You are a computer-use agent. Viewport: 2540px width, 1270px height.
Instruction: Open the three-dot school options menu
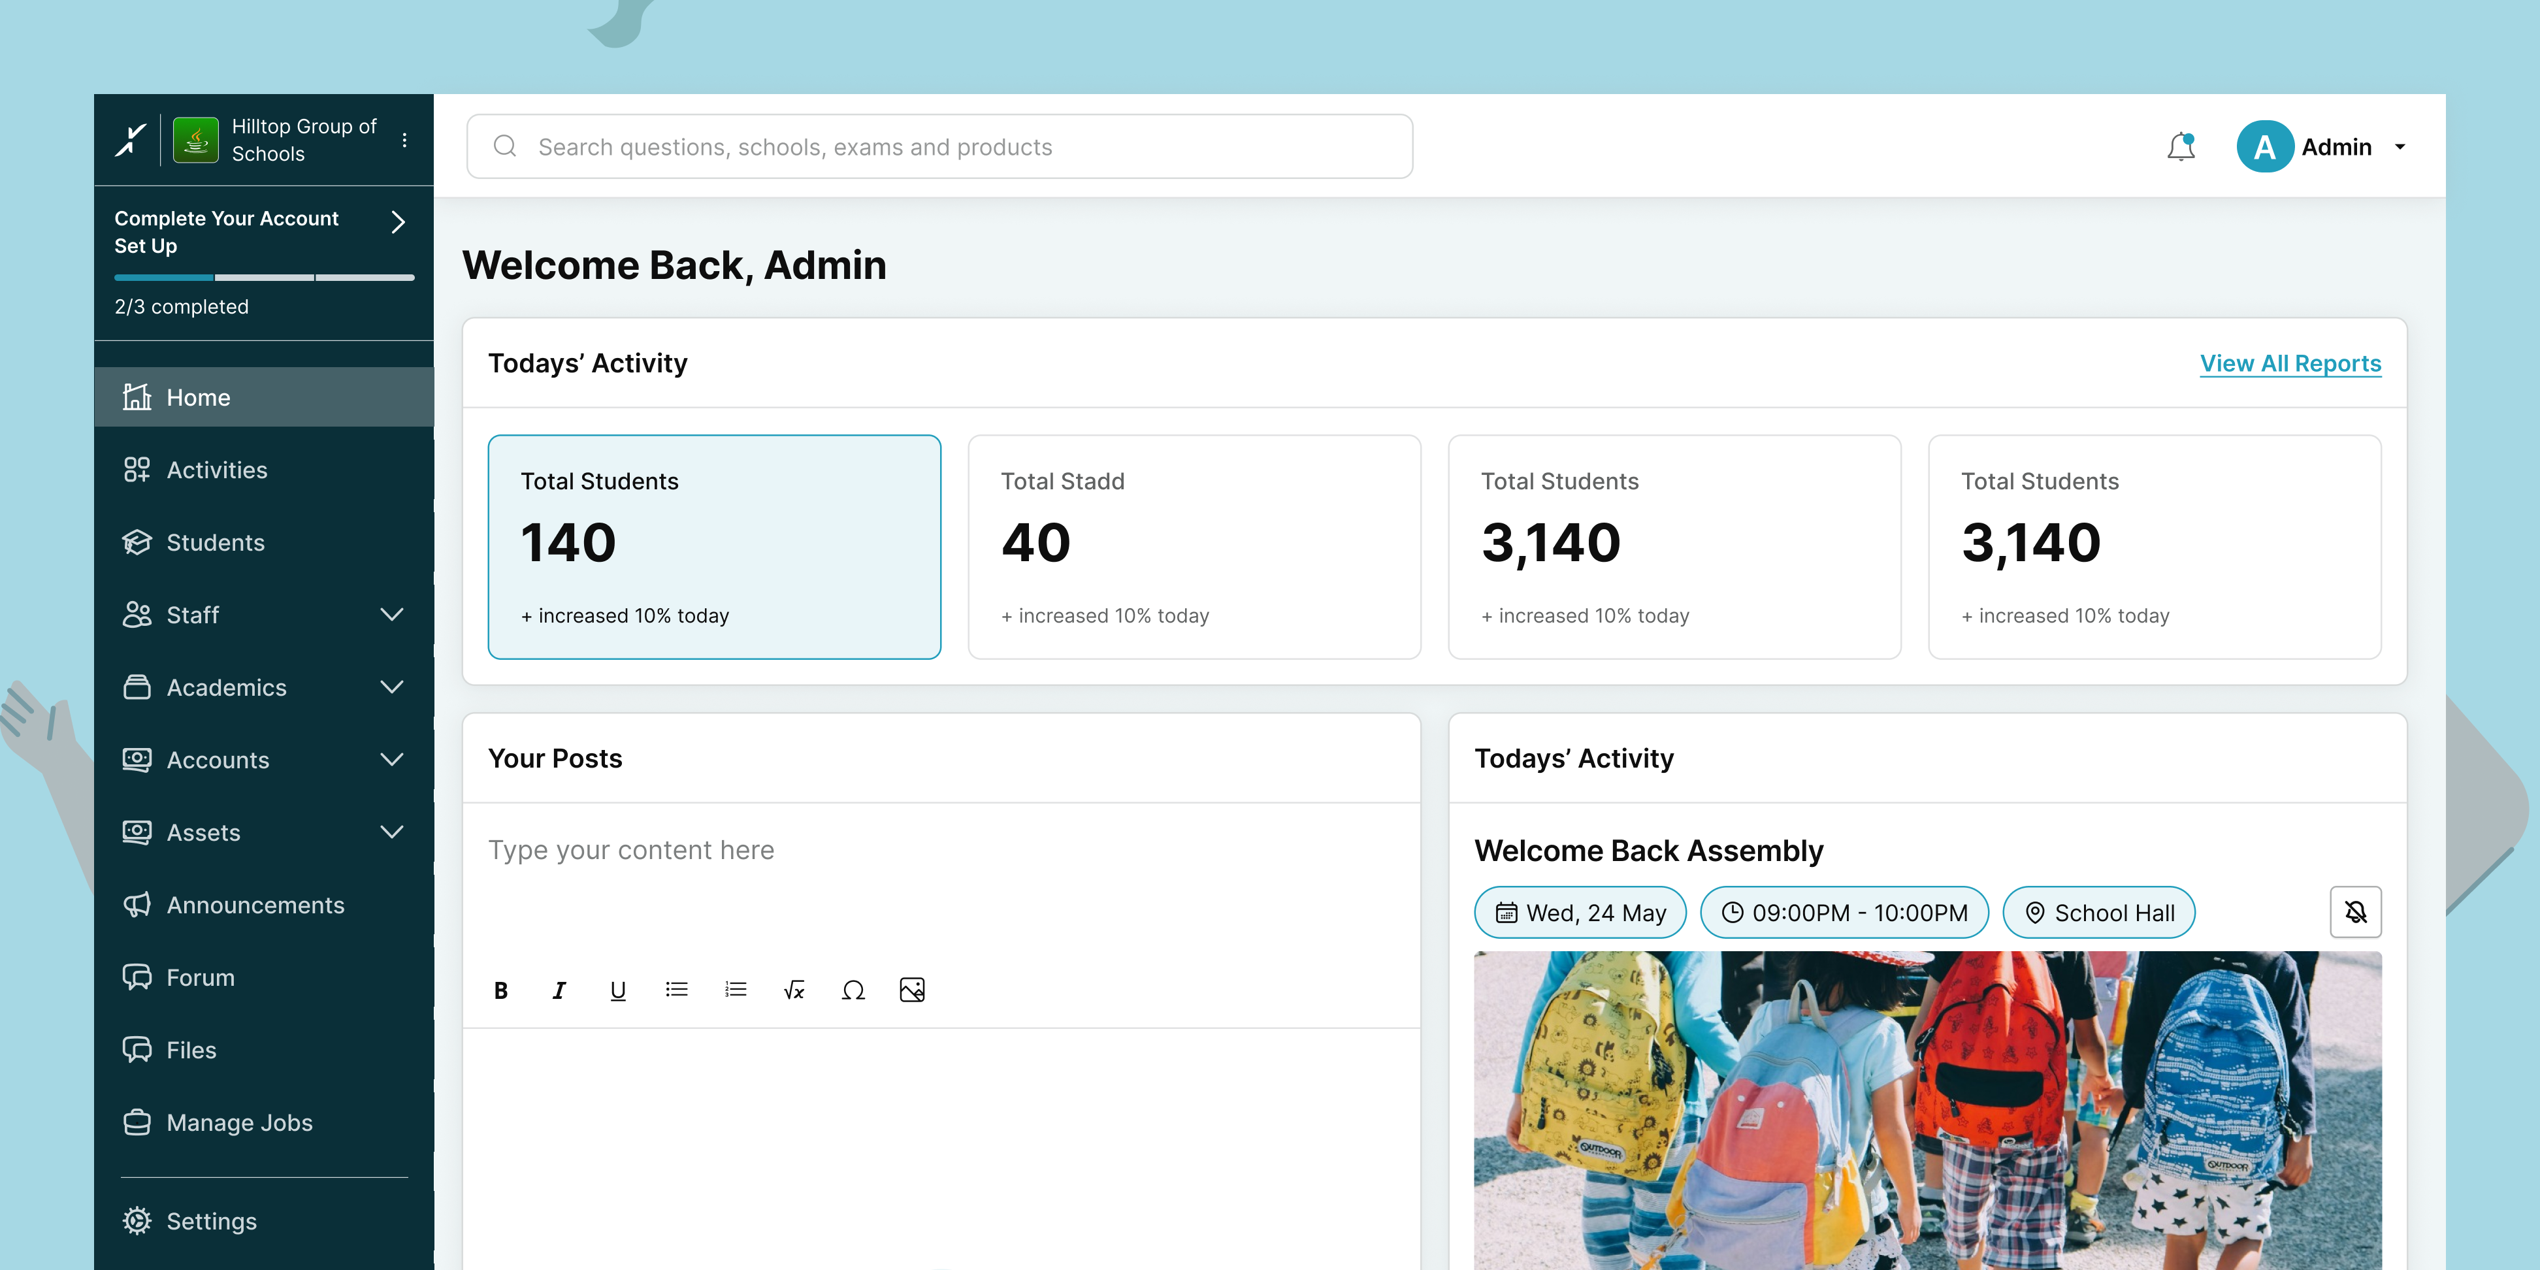click(404, 140)
